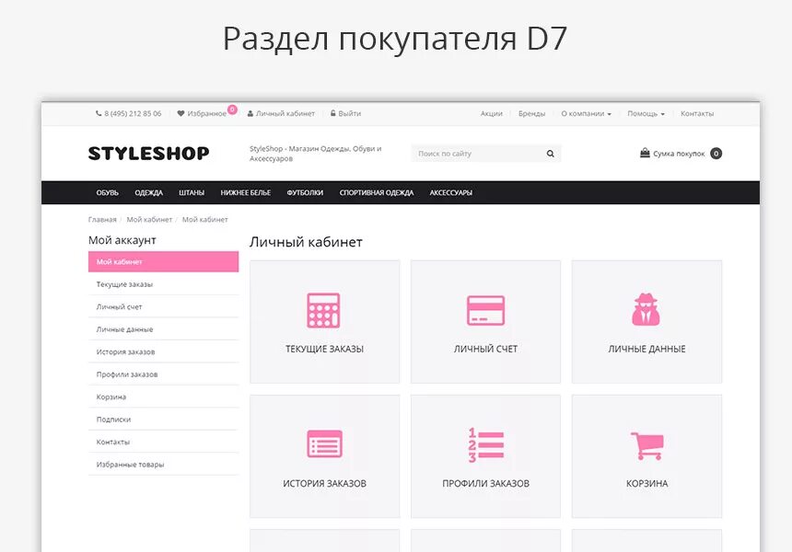Screen dimensions: 792x552
Task: Click the phone icon next to 8 (495) 212 85 06
Action: point(99,113)
